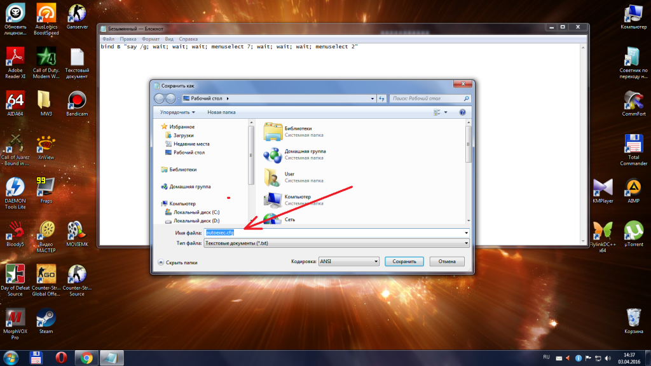Image resolution: width=651 pixels, height=366 pixels.
Task: Click the Новая папка button
Action: 221,112
